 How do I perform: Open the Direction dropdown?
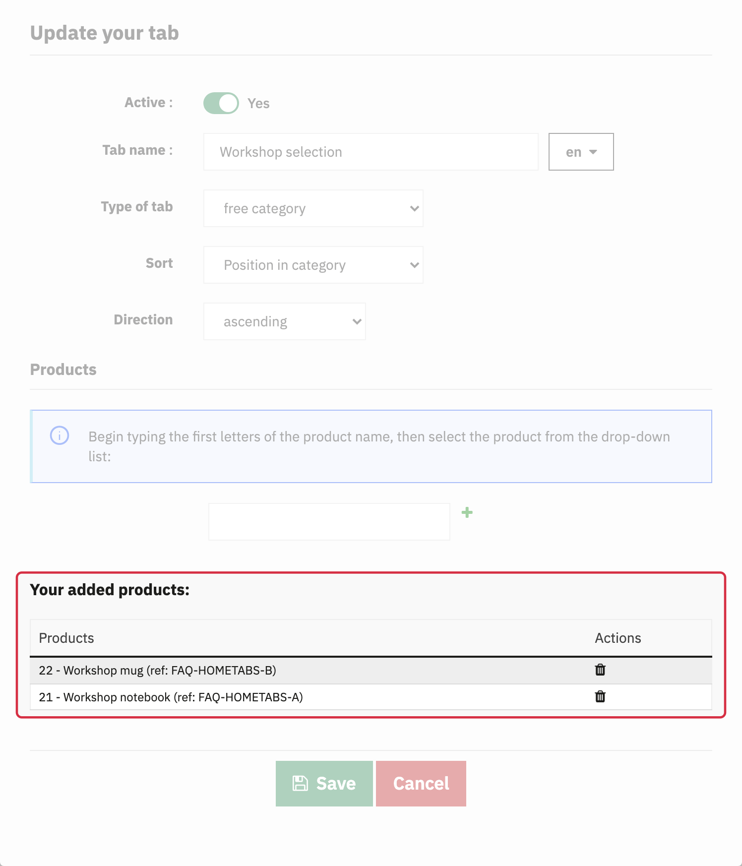pyautogui.click(x=285, y=321)
